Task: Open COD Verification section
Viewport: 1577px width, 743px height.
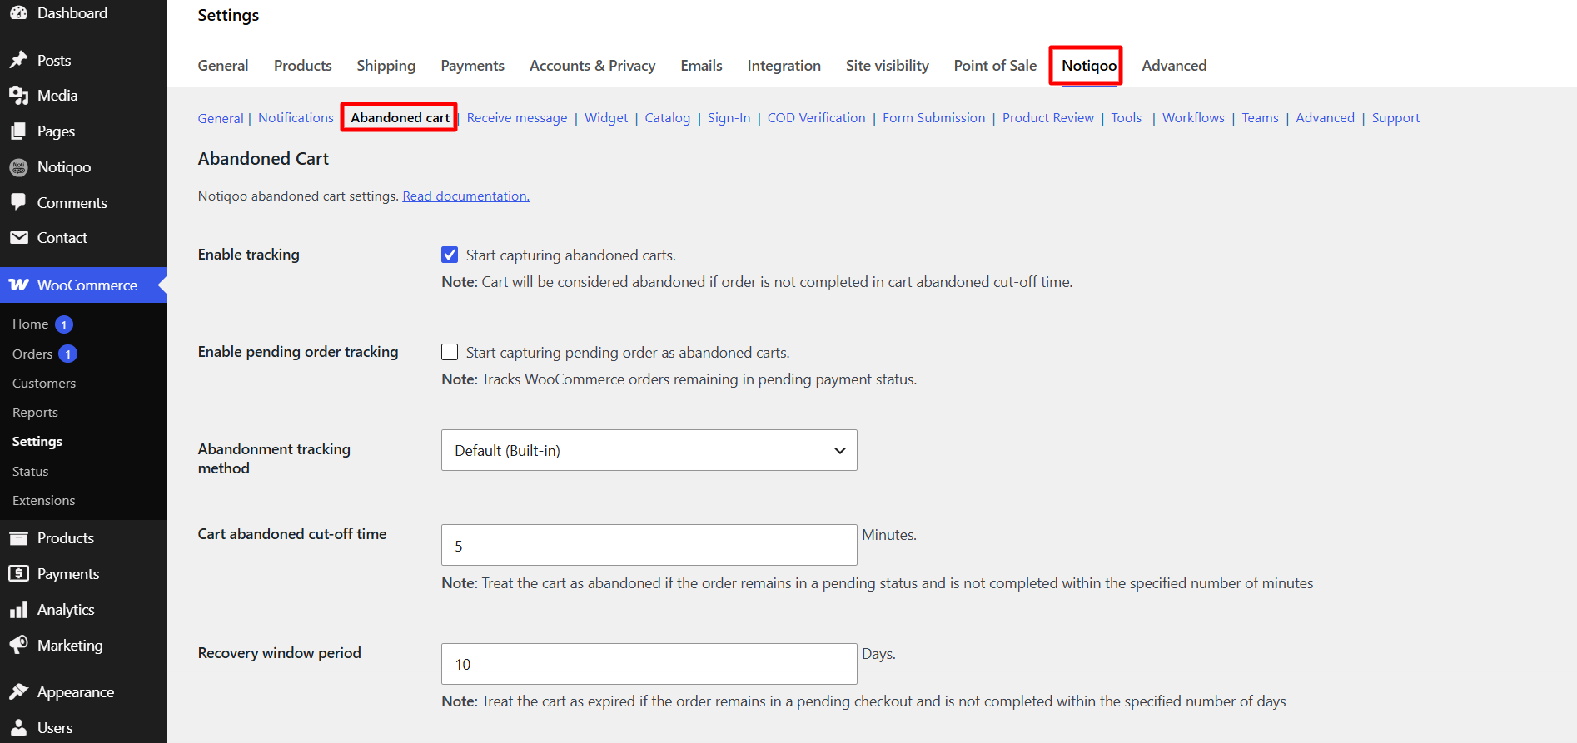Action: coord(817,118)
